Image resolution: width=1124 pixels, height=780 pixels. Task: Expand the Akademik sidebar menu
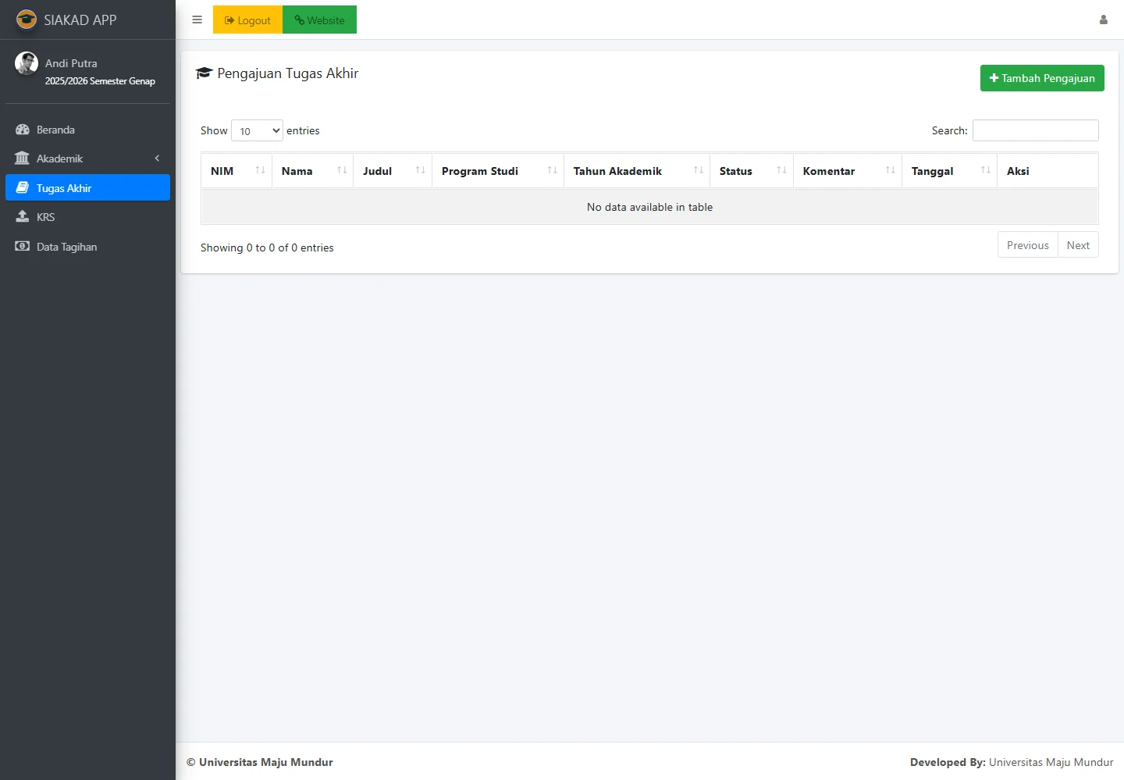pos(87,158)
